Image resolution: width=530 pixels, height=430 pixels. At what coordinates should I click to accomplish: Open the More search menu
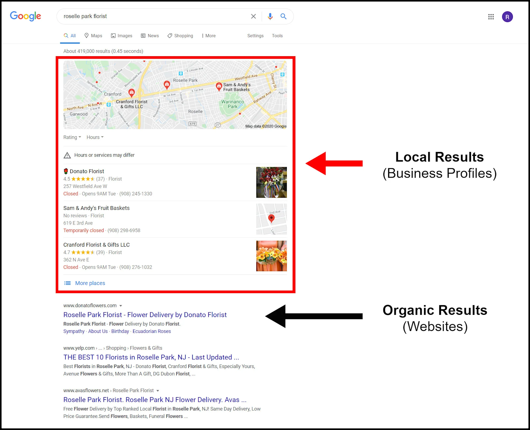(208, 36)
